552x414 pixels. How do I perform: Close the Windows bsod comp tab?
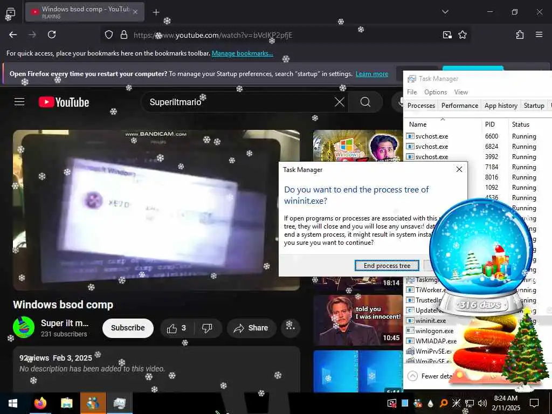(x=135, y=12)
